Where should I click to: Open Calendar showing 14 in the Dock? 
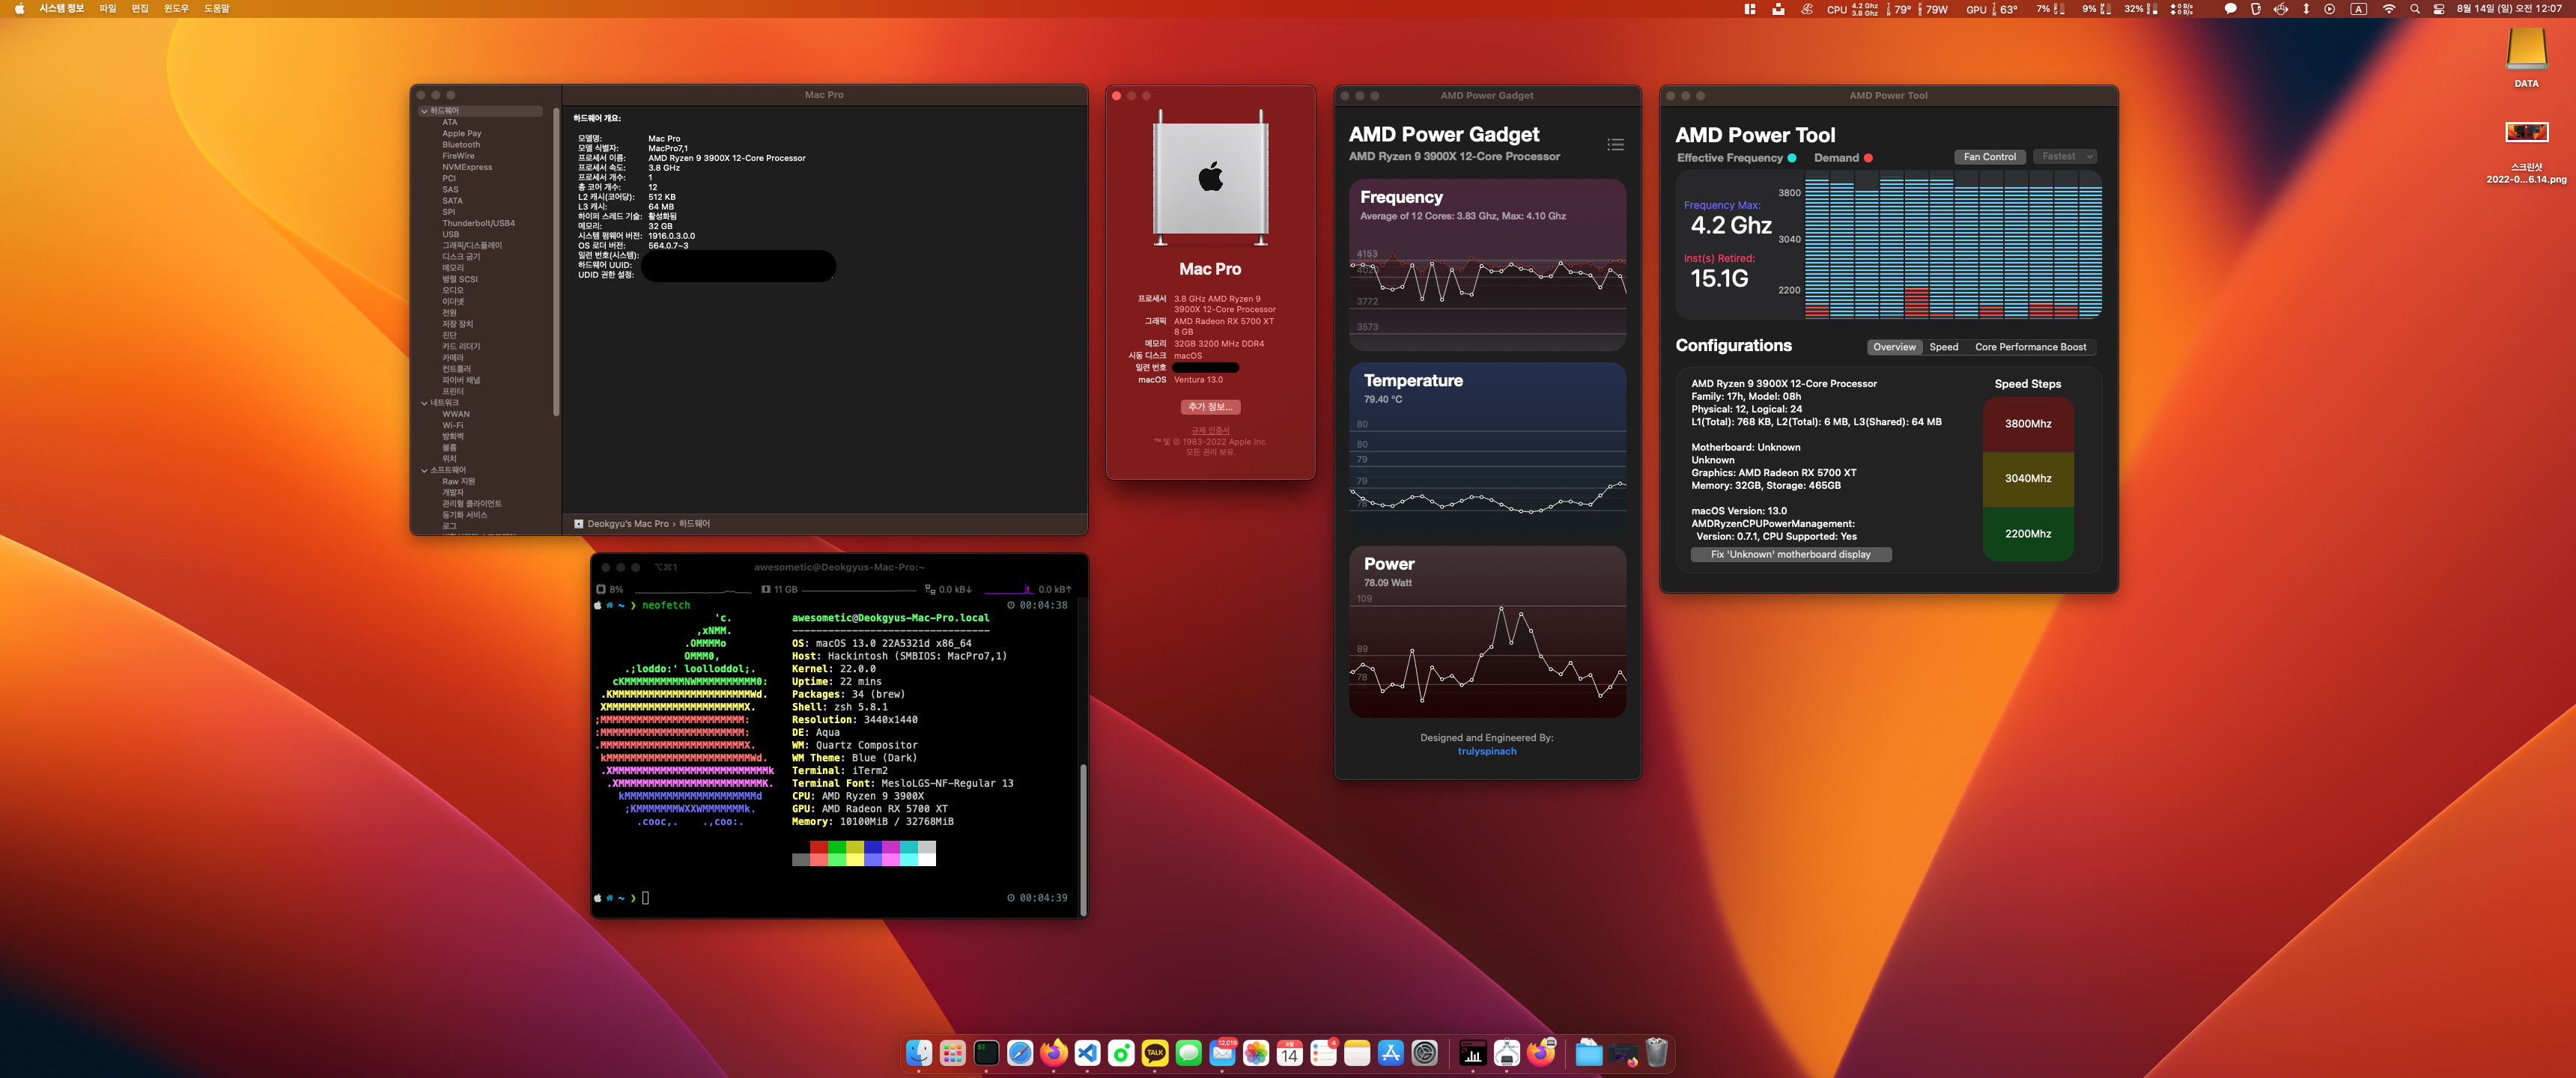coord(1290,1052)
